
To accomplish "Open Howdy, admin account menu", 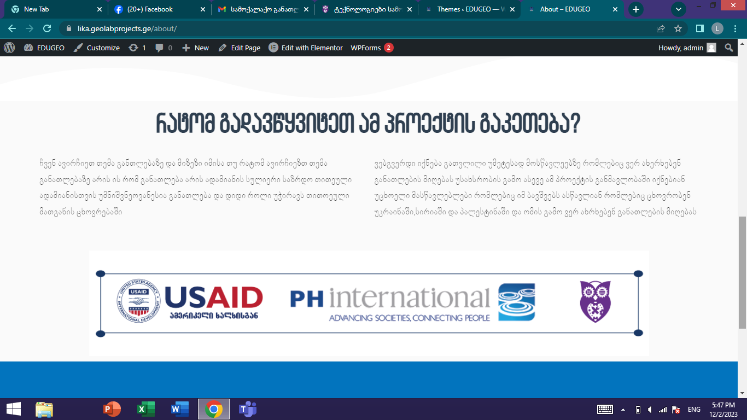I will coord(687,48).
